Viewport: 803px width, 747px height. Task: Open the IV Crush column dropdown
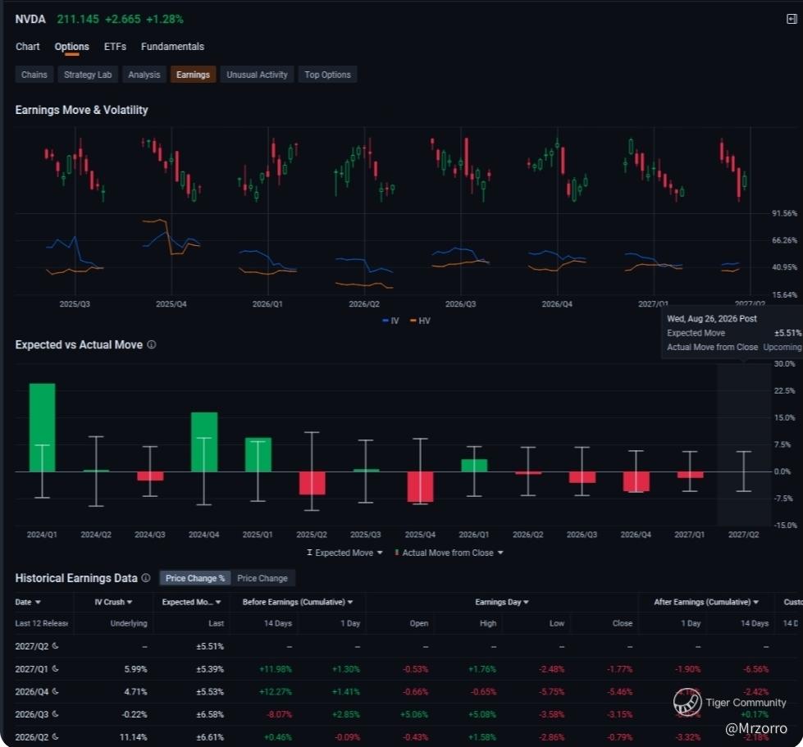click(113, 602)
